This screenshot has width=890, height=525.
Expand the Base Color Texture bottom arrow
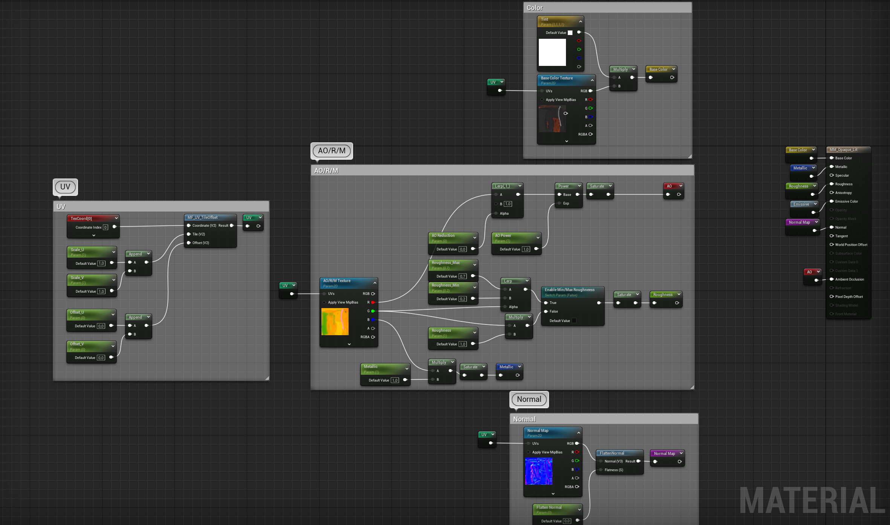566,141
